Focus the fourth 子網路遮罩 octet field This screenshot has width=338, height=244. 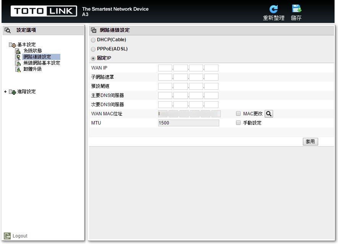(211, 77)
